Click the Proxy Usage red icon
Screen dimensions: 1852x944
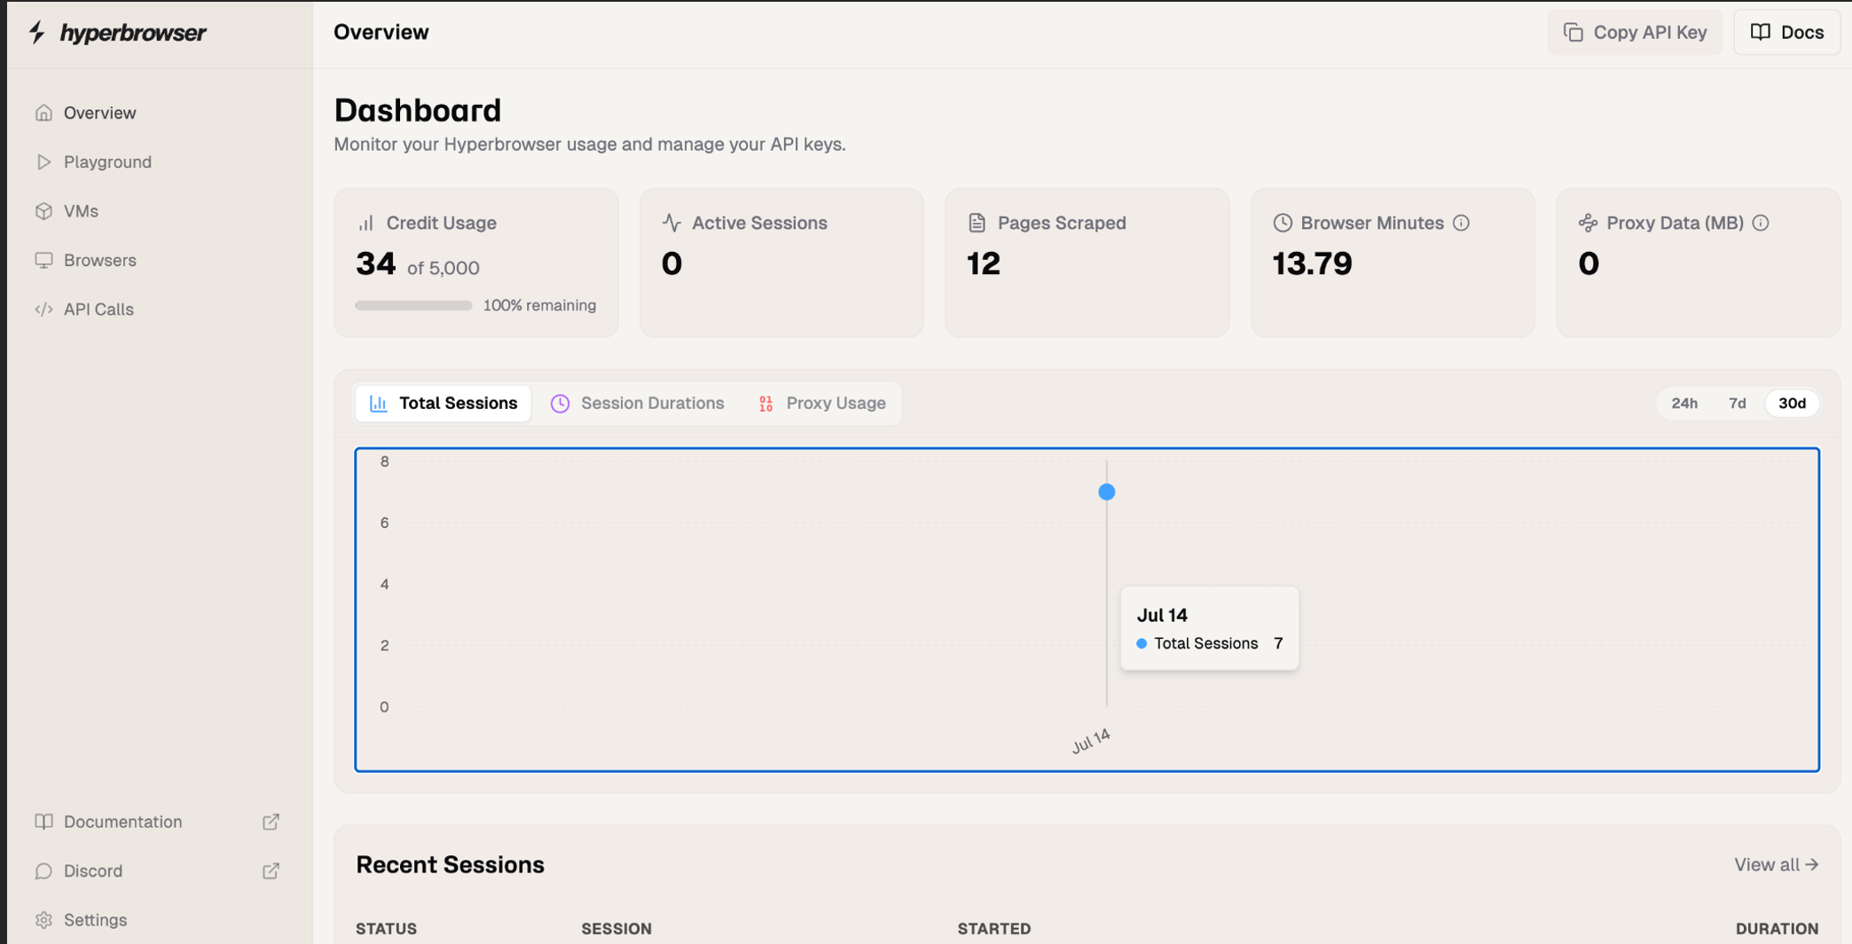click(765, 404)
